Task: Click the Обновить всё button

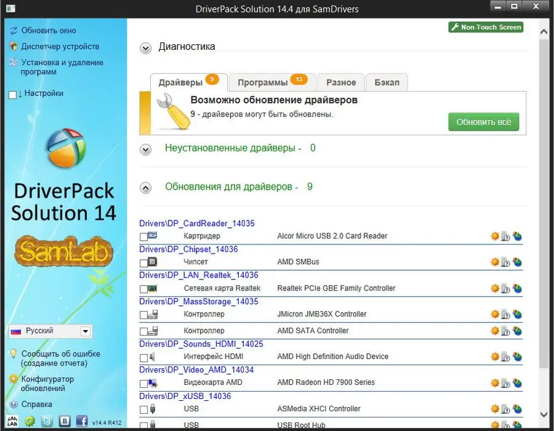Action: pos(484,122)
